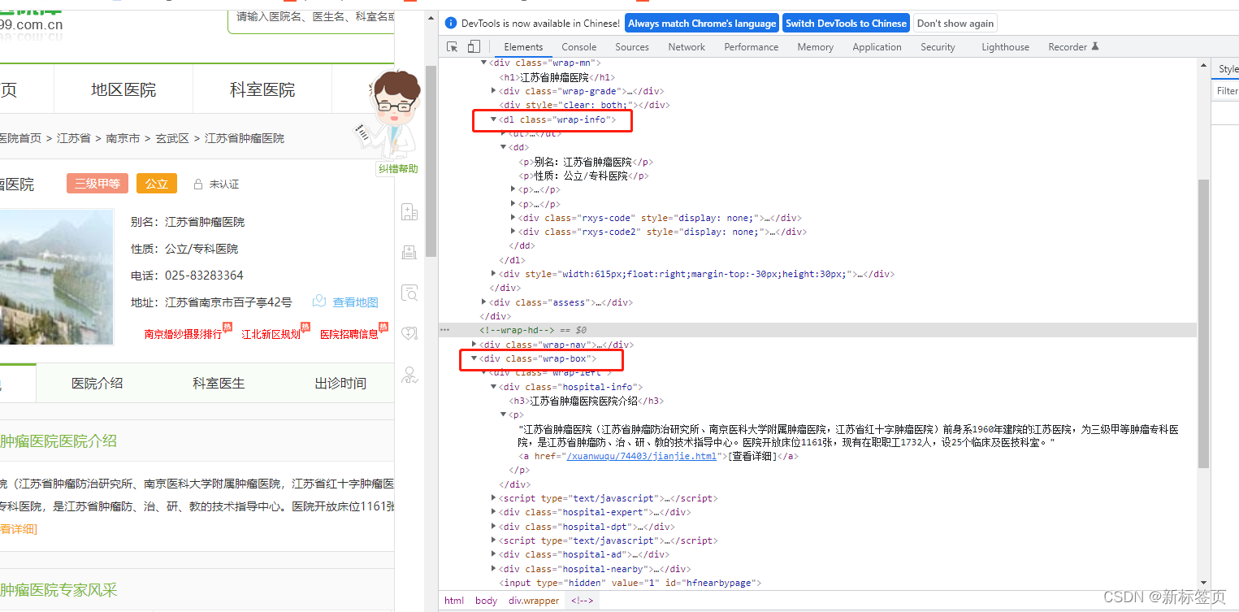The width and height of the screenshot is (1239, 612).
Task: Expand the div class="rxys-code2" node
Action: [513, 232]
